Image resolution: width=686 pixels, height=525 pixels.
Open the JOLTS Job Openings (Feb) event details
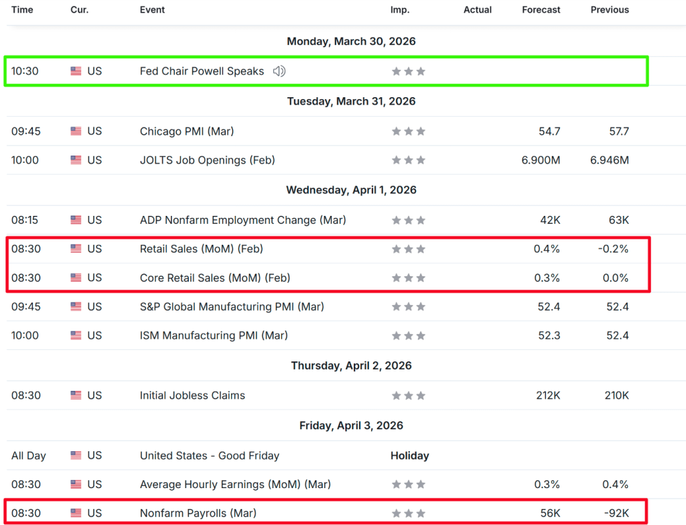(x=207, y=160)
